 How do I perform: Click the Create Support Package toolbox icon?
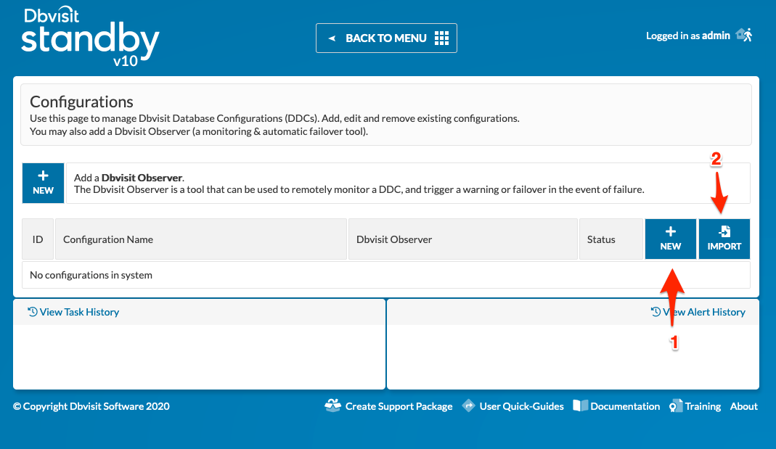(x=333, y=406)
